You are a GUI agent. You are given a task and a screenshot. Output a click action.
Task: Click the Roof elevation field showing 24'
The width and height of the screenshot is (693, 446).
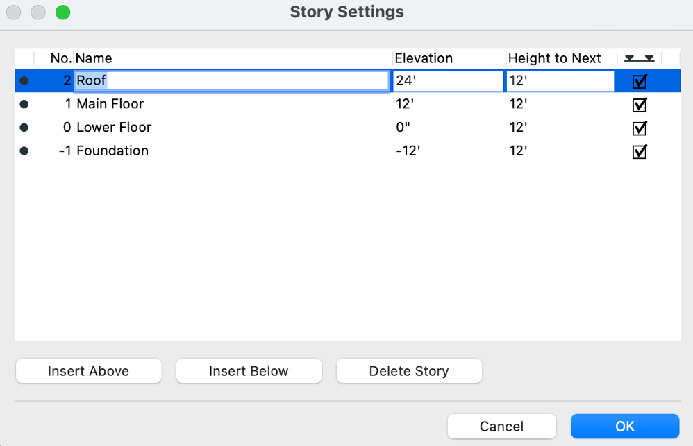coord(448,81)
